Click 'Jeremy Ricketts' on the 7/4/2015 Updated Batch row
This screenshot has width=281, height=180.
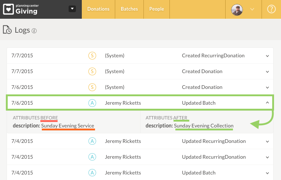123,173
